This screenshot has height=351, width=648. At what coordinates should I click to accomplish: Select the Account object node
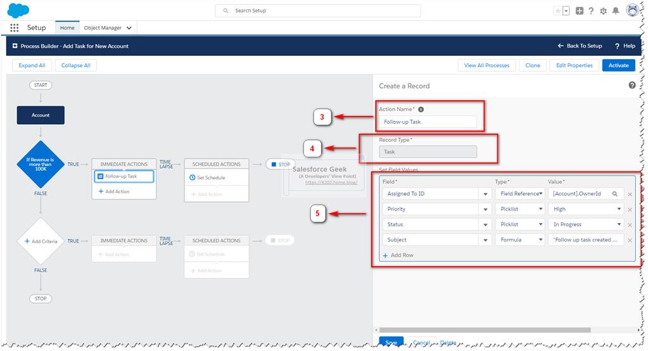[41, 115]
